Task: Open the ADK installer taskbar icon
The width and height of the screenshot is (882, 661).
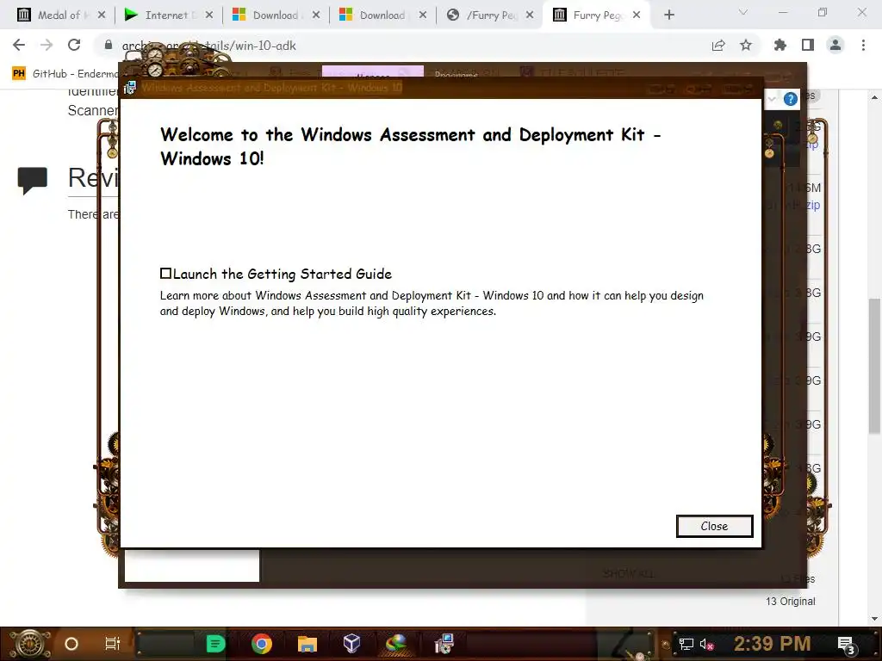Action: pyautogui.click(x=444, y=644)
